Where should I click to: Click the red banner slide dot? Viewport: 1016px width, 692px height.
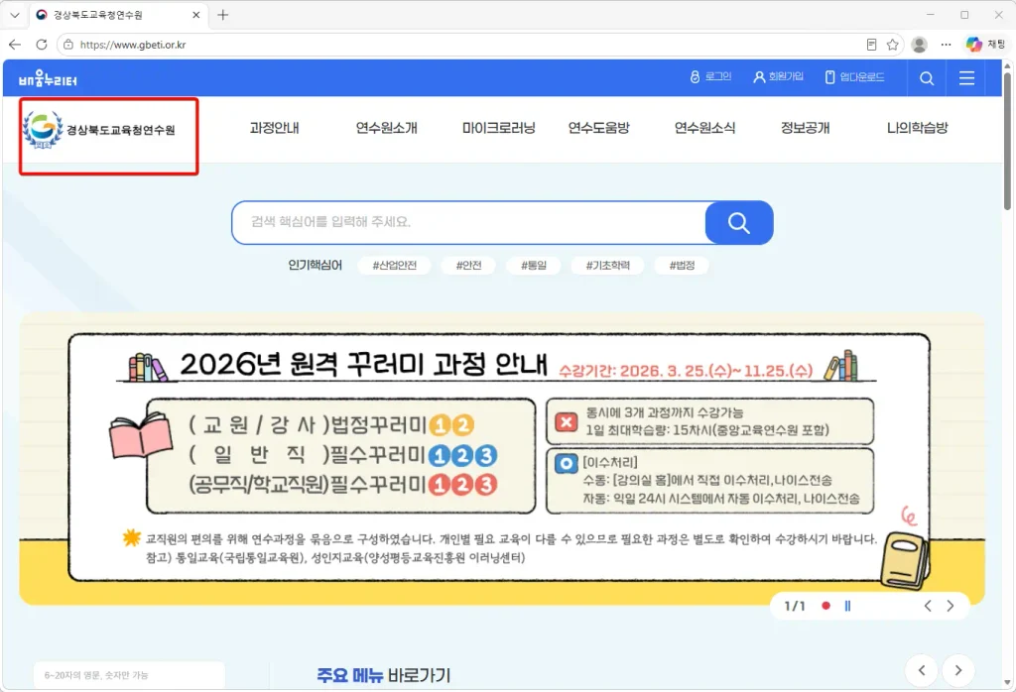click(825, 606)
